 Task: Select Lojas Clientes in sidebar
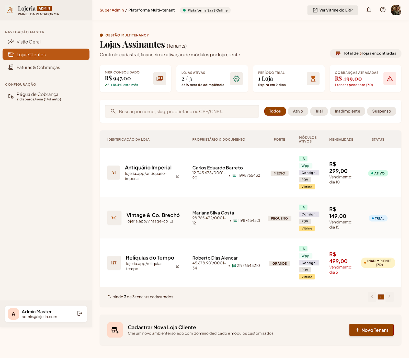(46, 54)
